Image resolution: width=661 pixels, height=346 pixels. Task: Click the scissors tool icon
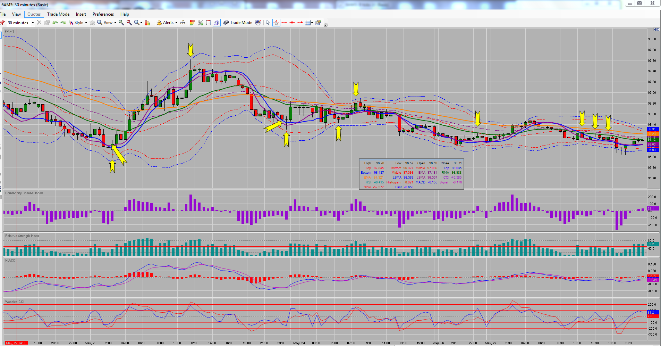click(x=201, y=23)
